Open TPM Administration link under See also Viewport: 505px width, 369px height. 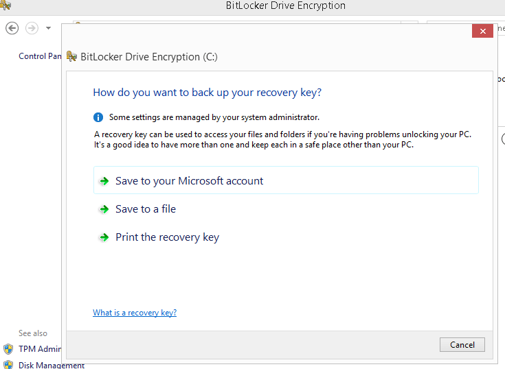[x=40, y=348]
